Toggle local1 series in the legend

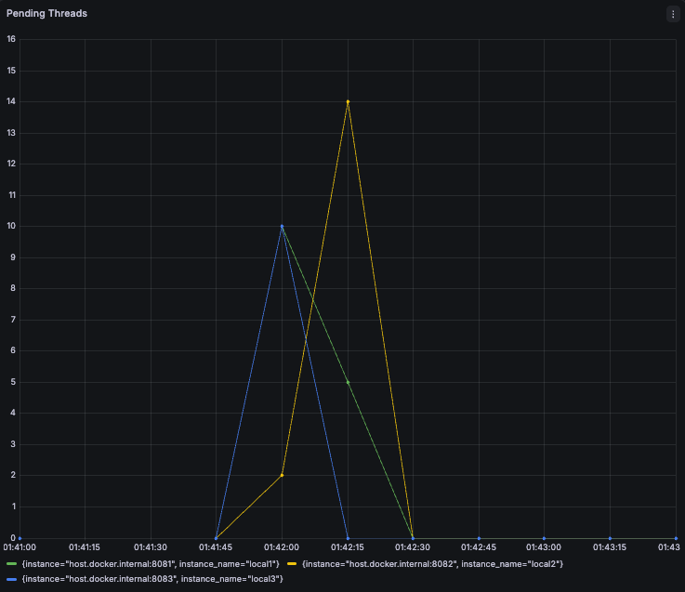(151, 564)
